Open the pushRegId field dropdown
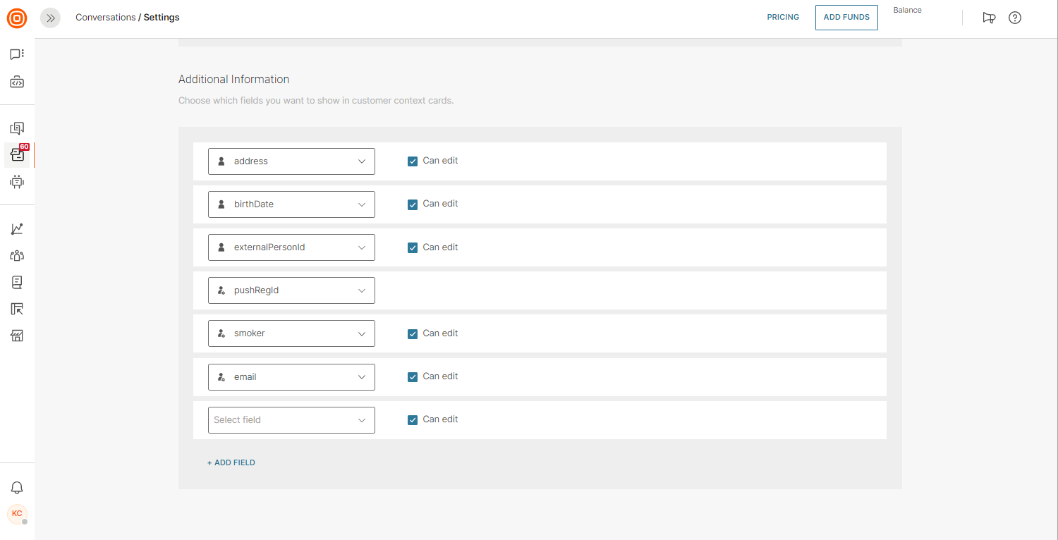The height and width of the screenshot is (540, 1058). [x=291, y=290]
